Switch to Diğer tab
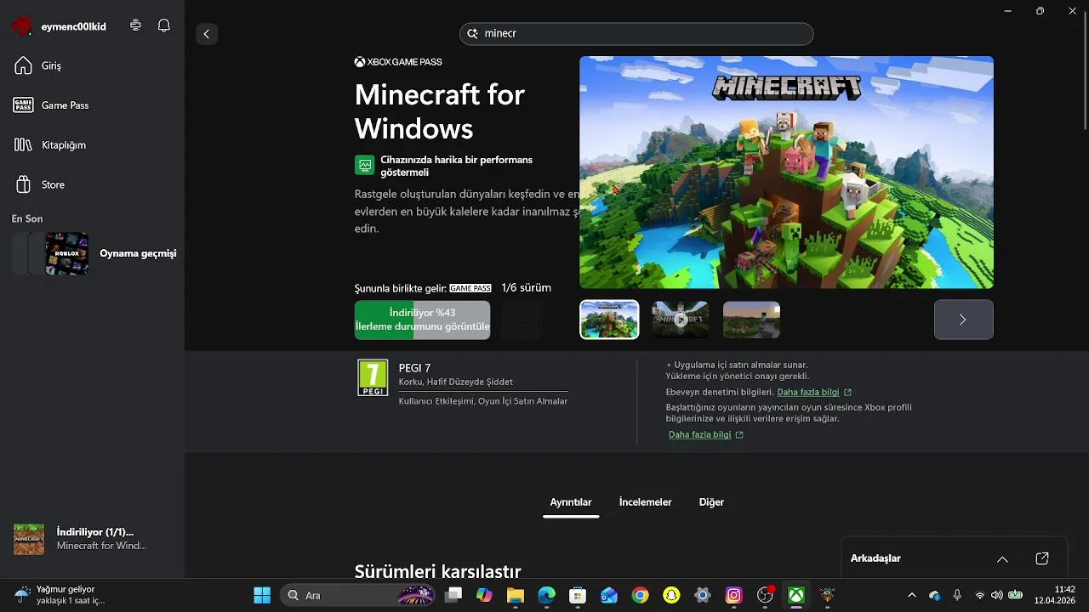Image resolution: width=1089 pixels, height=612 pixels. (x=711, y=502)
